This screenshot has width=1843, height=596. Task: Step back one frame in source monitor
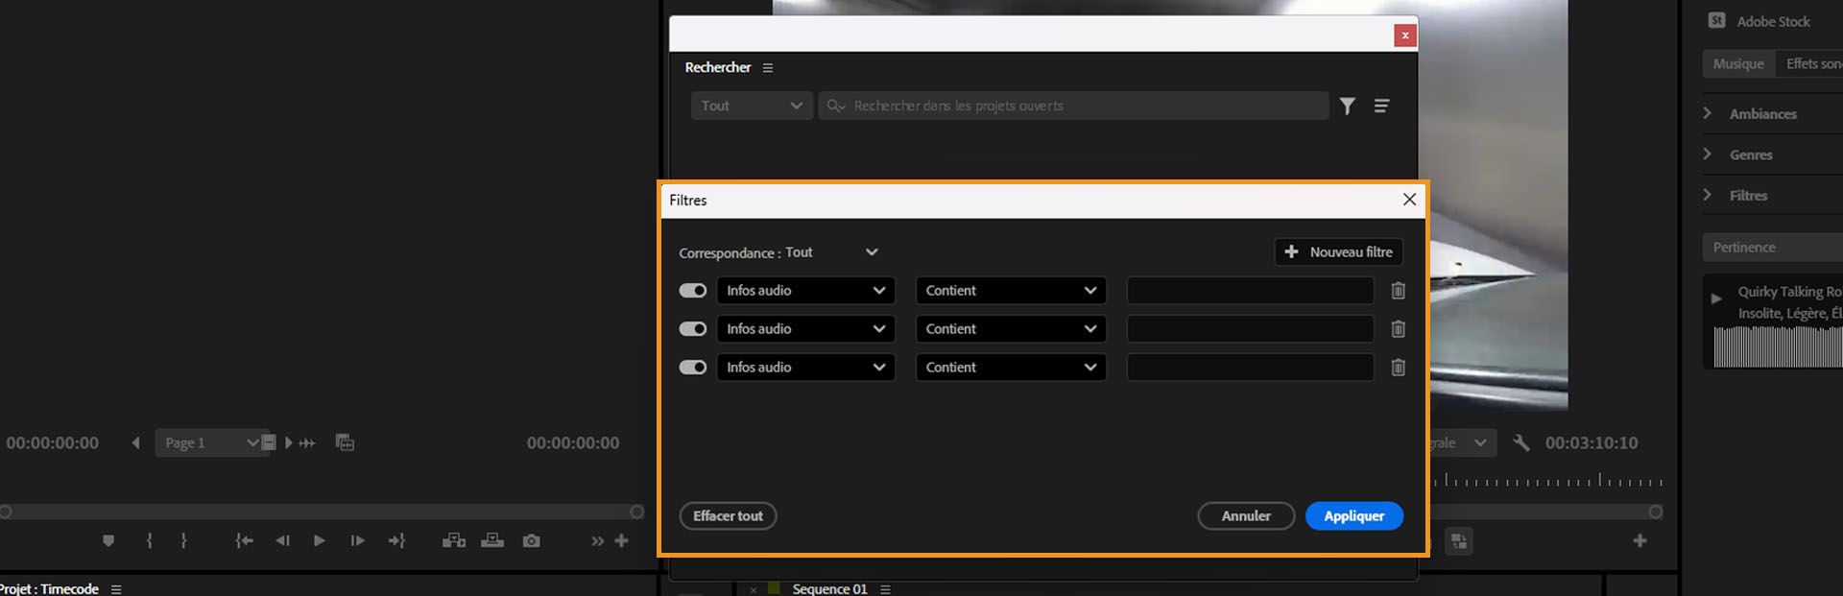282,541
